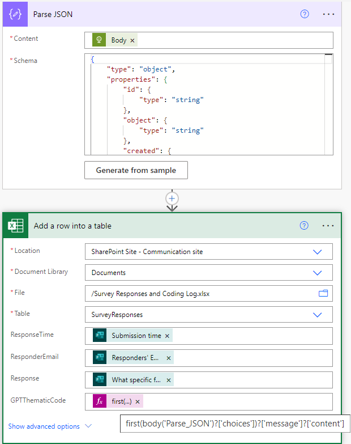Expand the Document Library dropdown

(x=317, y=273)
